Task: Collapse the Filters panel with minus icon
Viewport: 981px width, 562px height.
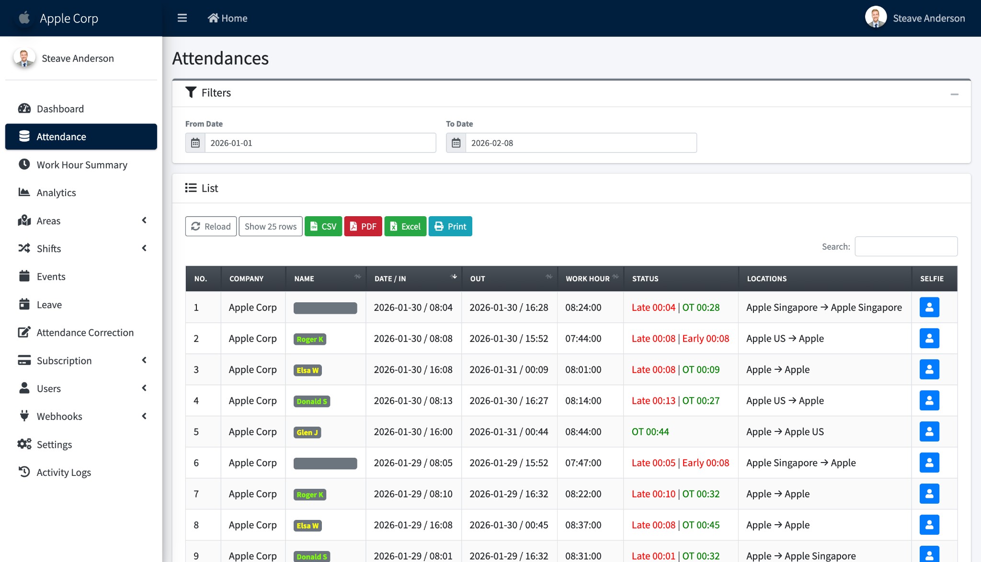Action: (x=954, y=94)
